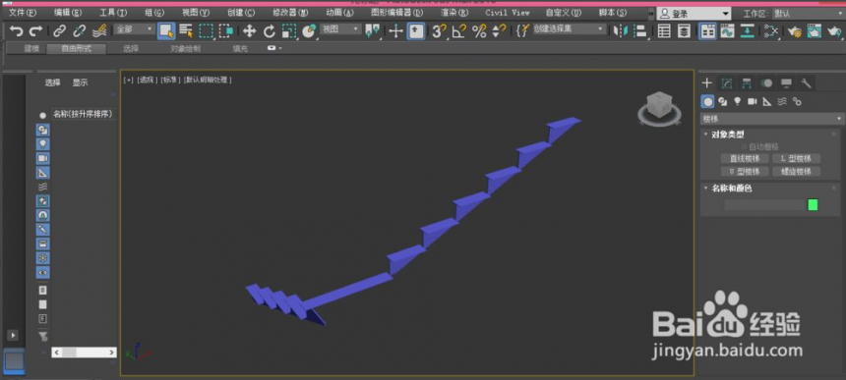Image resolution: width=846 pixels, height=380 pixels.
Task: Open the Curve Editor
Action: (x=727, y=31)
